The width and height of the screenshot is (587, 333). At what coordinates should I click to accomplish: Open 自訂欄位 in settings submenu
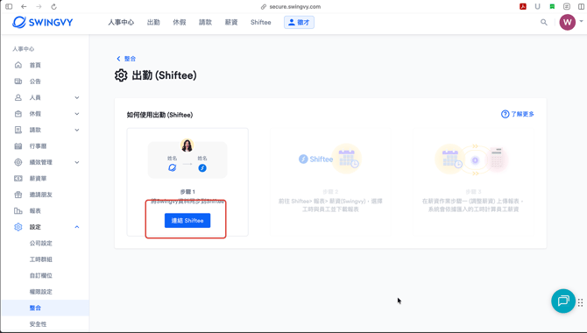pos(41,275)
